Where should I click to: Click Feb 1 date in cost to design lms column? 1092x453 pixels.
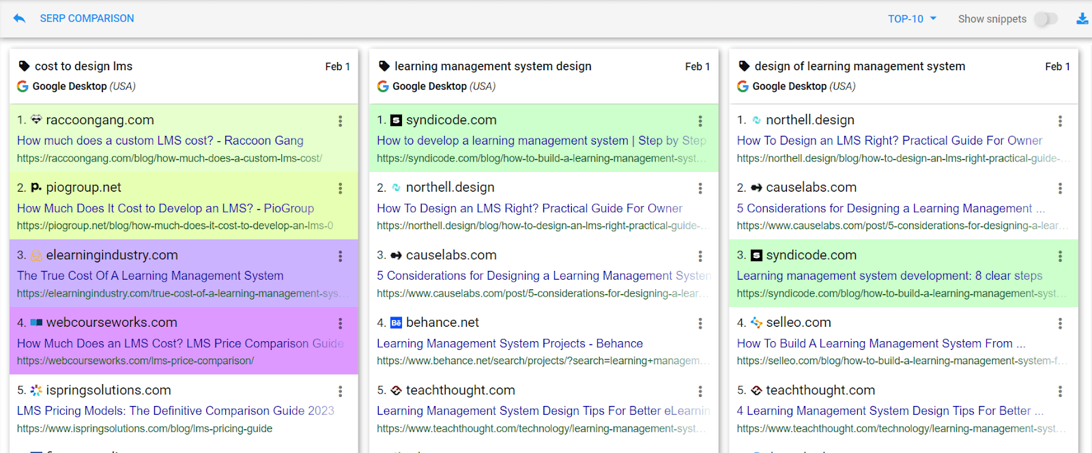click(337, 67)
